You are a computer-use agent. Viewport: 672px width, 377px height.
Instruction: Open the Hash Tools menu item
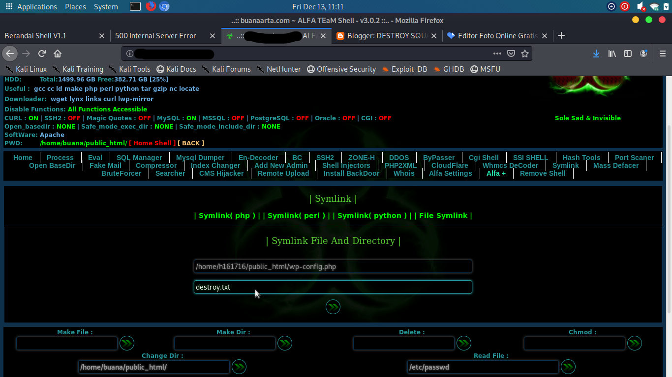coord(581,158)
